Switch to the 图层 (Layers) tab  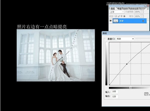112,9
